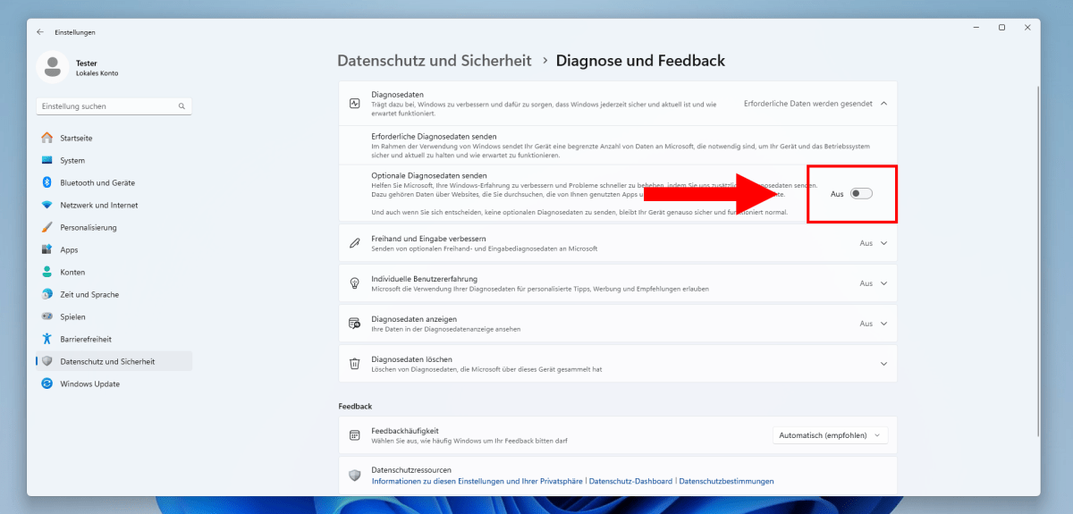The height and width of the screenshot is (514, 1073).
Task: Click the Konten person icon
Action: point(47,272)
